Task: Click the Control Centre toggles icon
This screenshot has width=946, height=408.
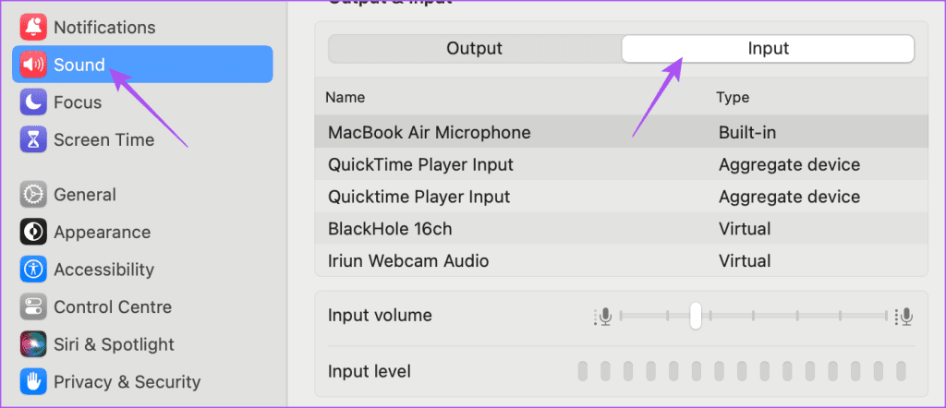Action: pyautogui.click(x=33, y=306)
